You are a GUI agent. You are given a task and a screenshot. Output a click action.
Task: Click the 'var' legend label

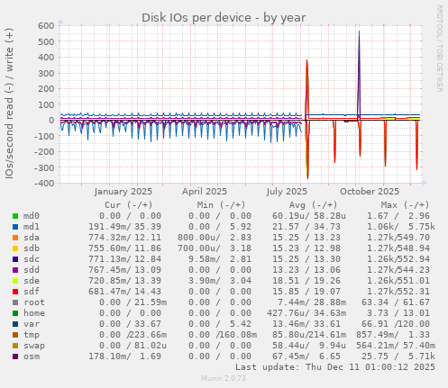point(32,324)
